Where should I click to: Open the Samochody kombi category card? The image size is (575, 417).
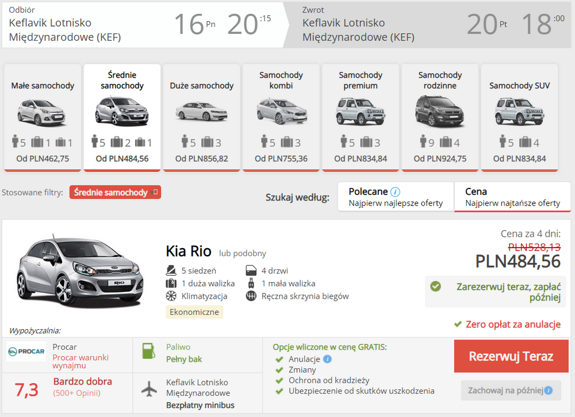281,117
